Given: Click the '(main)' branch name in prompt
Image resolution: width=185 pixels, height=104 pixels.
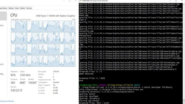Looking at the screenshot, I should (137, 85).
